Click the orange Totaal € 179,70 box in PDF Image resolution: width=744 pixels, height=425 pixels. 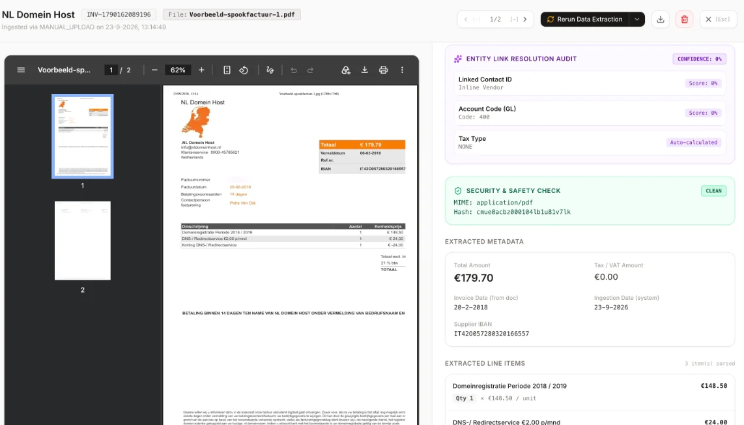coord(362,145)
